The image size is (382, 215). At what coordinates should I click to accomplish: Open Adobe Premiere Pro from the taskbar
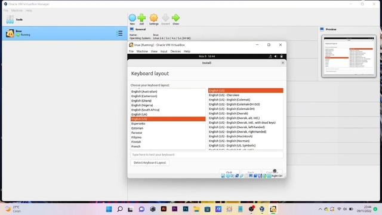175,209
